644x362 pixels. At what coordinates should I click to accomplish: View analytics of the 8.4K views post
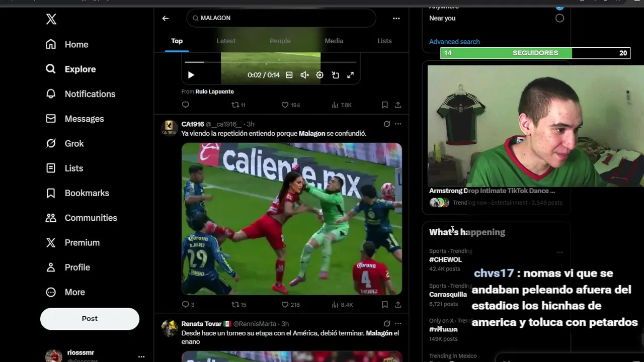(x=342, y=305)
